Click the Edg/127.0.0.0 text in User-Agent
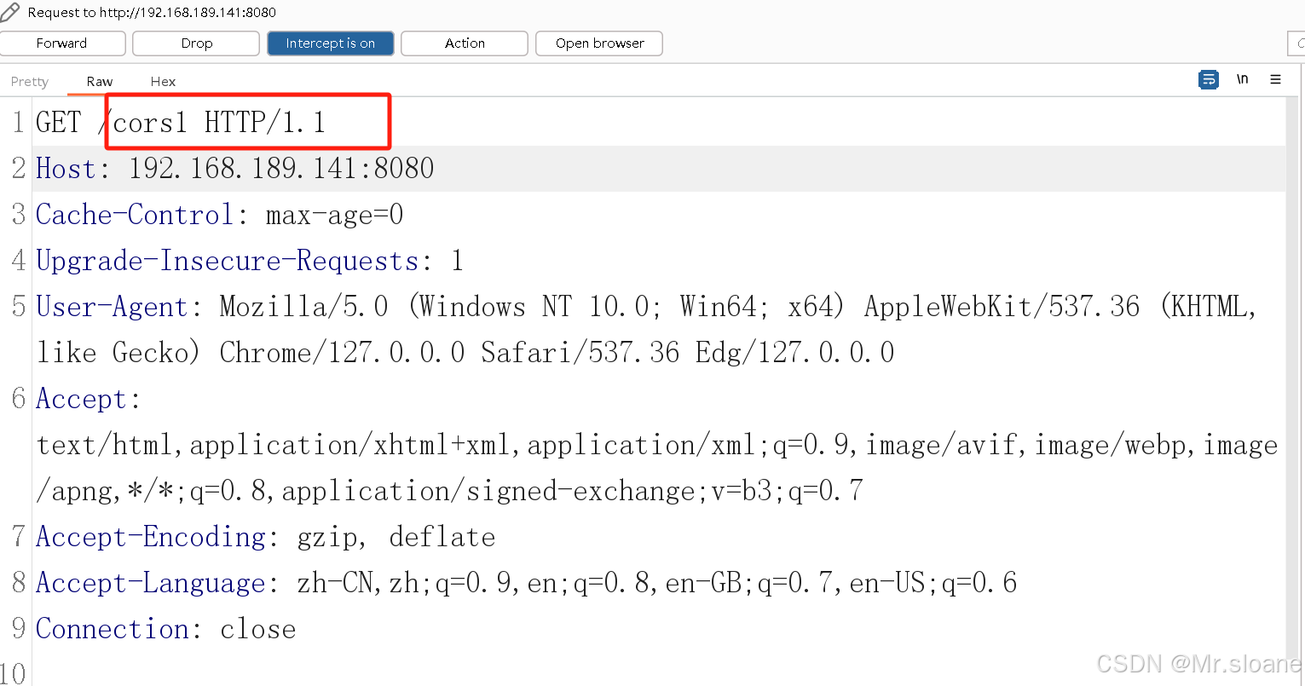The width and height of the screenshot is (1305, 686). point(794,353)
